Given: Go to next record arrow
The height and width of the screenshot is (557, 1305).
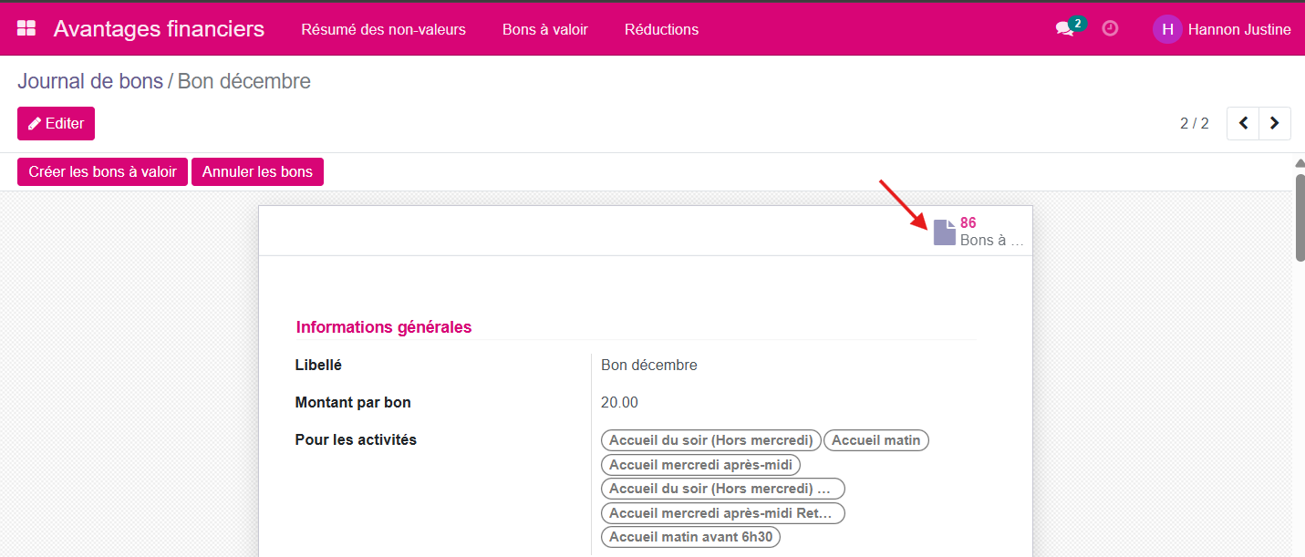Looking at the screenshot, I should [x=1275, y=123].
